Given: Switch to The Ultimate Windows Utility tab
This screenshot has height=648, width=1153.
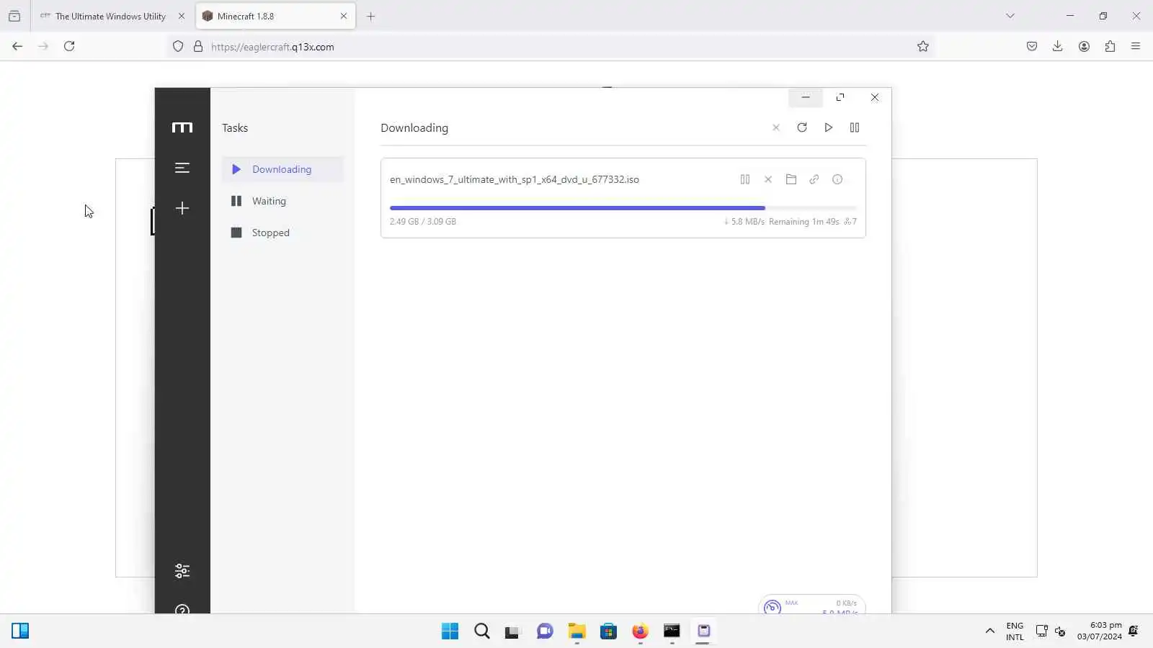Looking at the screenshot, I should 111,16.
